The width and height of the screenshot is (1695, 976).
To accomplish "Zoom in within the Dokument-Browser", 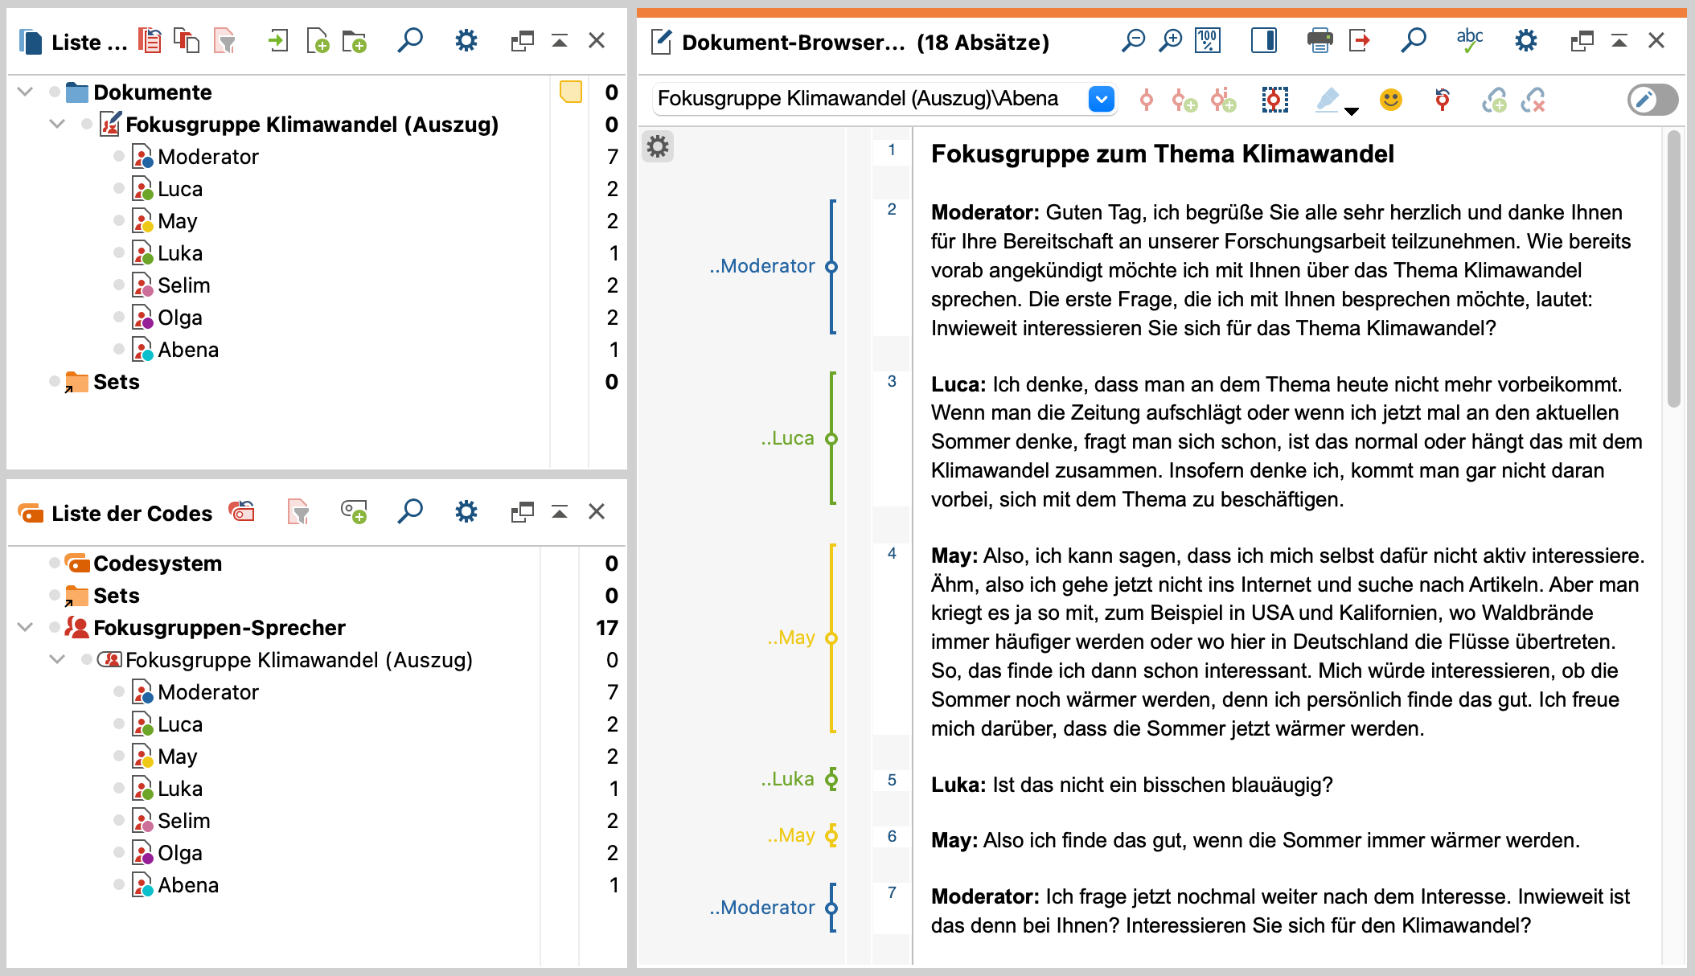I will pyautogui.click(x=1171, y=40).
